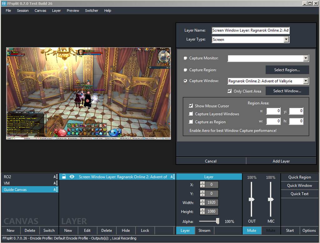The image size is (320, 243).
Task: Click the Select Region... button
Action: (x=287, y=70)
